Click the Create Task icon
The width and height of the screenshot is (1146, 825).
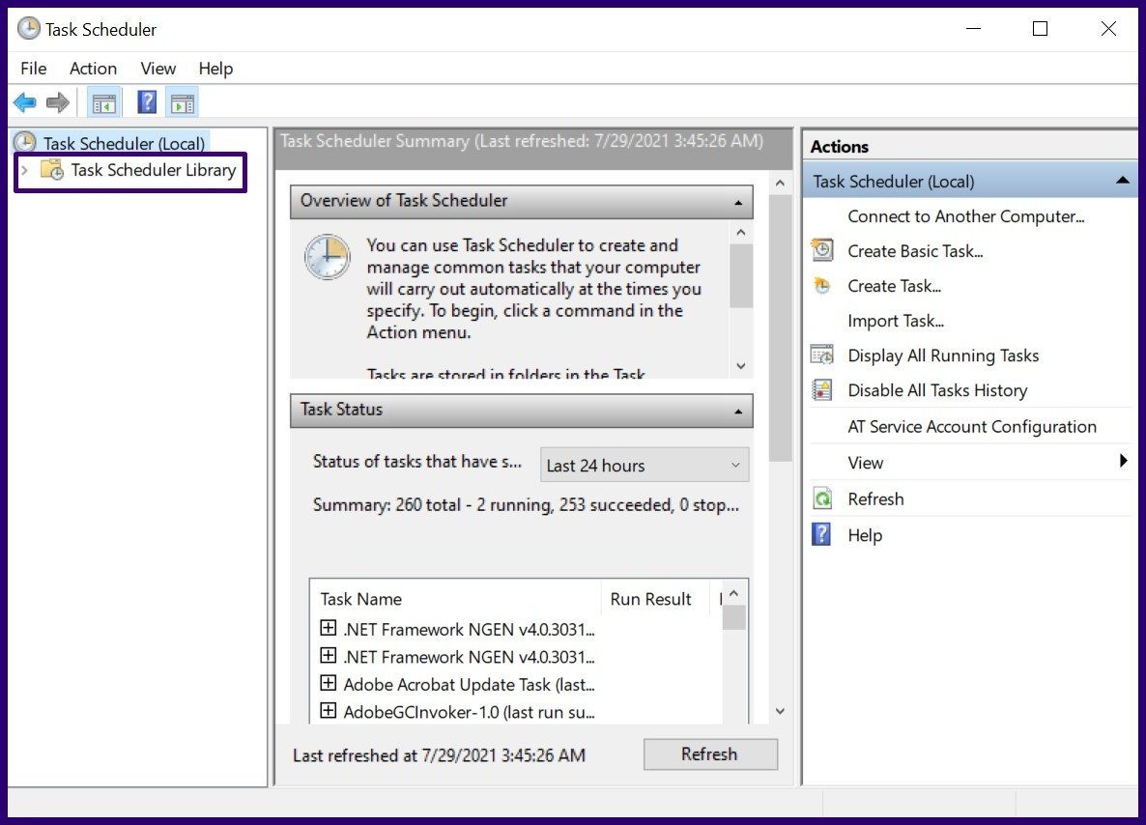pos(822,286)
